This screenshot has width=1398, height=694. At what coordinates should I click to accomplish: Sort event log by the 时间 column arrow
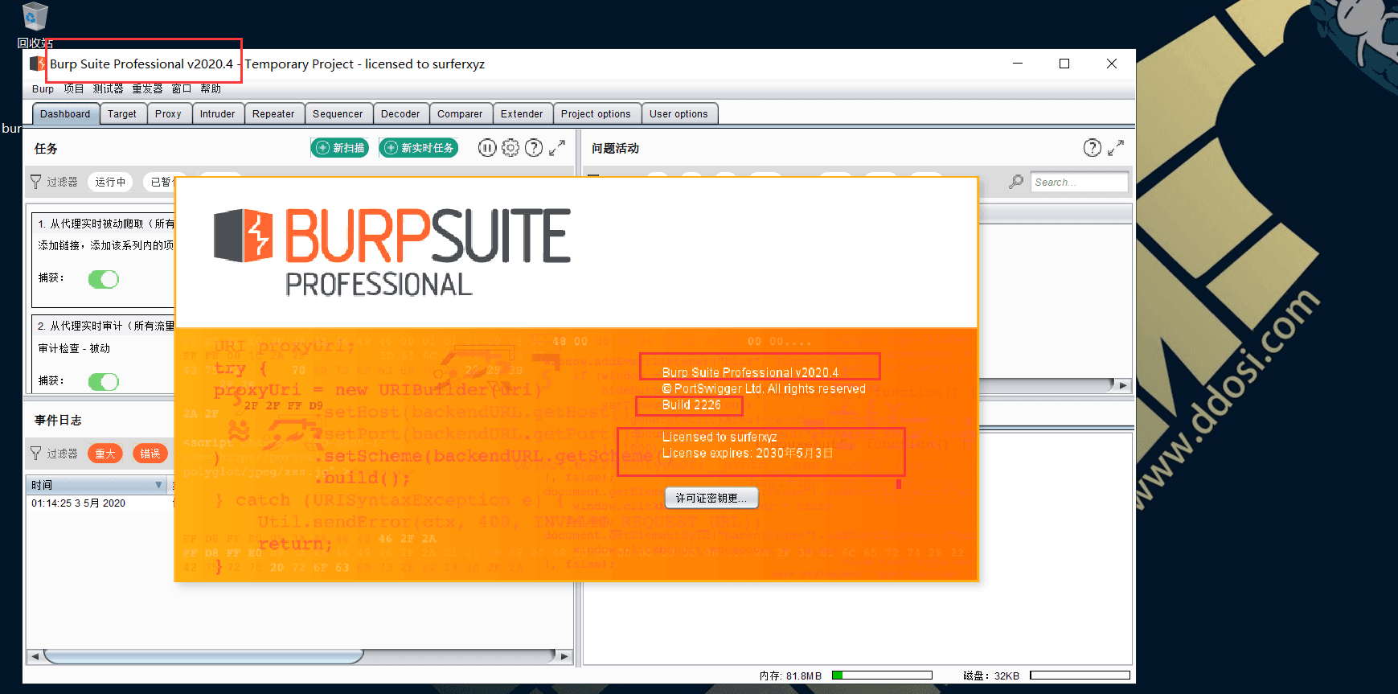(158, 485)
